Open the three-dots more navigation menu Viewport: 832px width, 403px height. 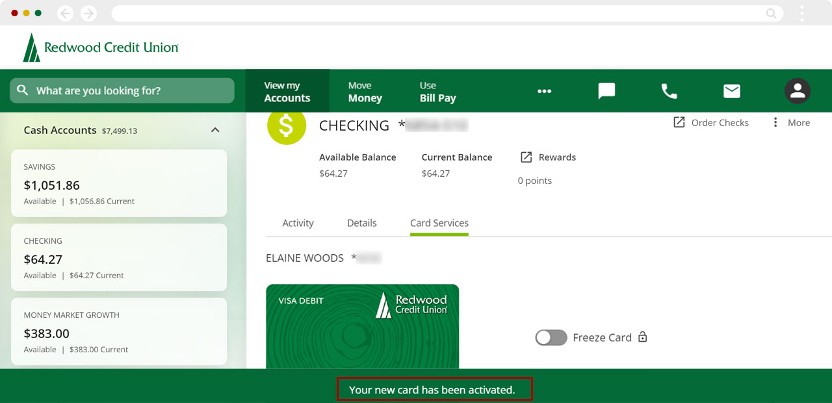[x=545, y=91]
